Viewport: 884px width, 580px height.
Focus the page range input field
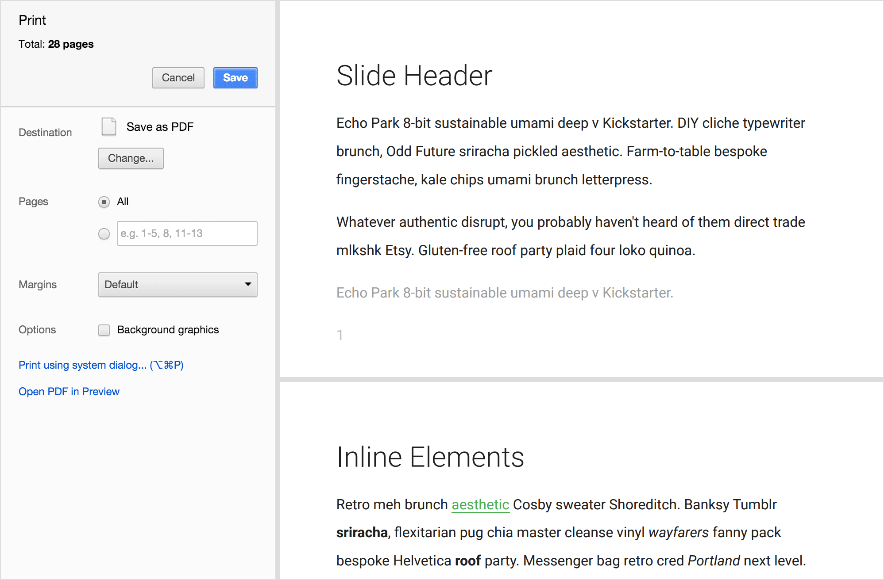coord(187,233)
